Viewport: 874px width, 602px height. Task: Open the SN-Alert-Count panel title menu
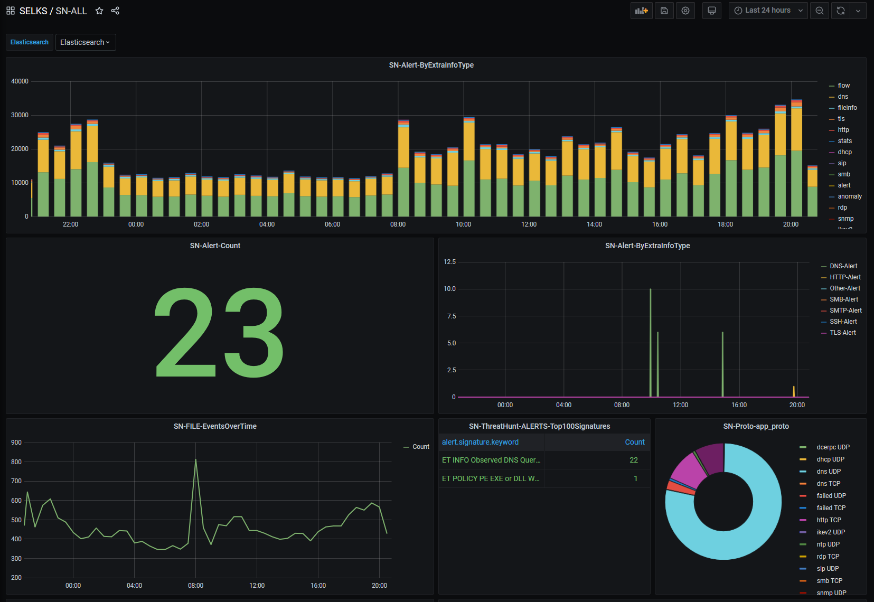click(x=215, y=246)
